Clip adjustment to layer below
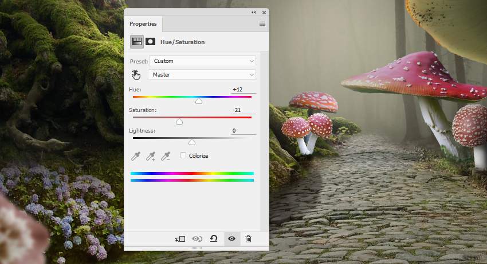The height and width of the screenshot is (264, 487). coord(180,239)
